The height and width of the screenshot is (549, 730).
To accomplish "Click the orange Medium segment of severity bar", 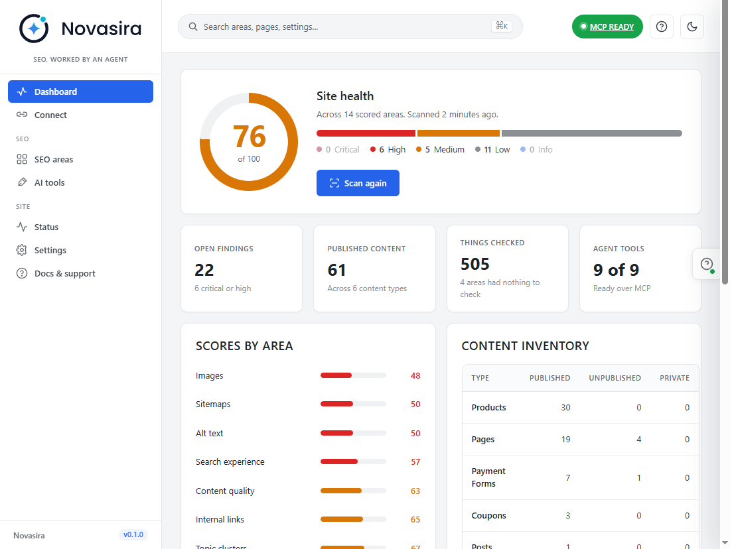I will [458, 133].
